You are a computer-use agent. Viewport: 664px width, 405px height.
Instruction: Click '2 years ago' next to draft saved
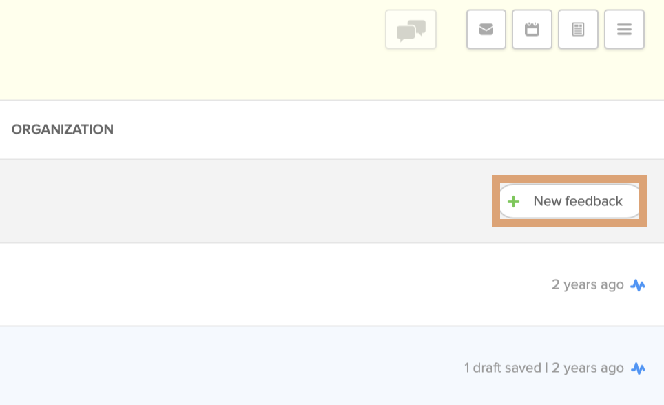(588, 368)
